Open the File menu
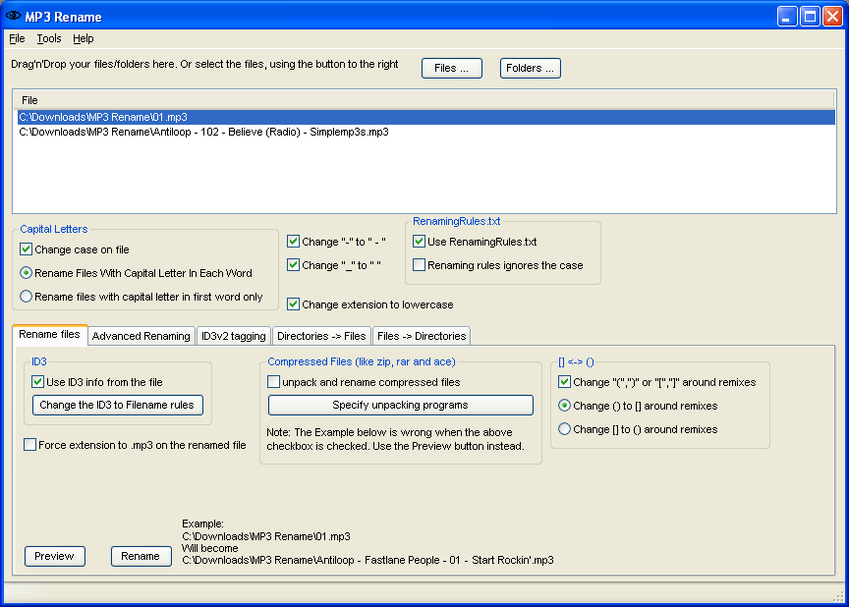 17,38
